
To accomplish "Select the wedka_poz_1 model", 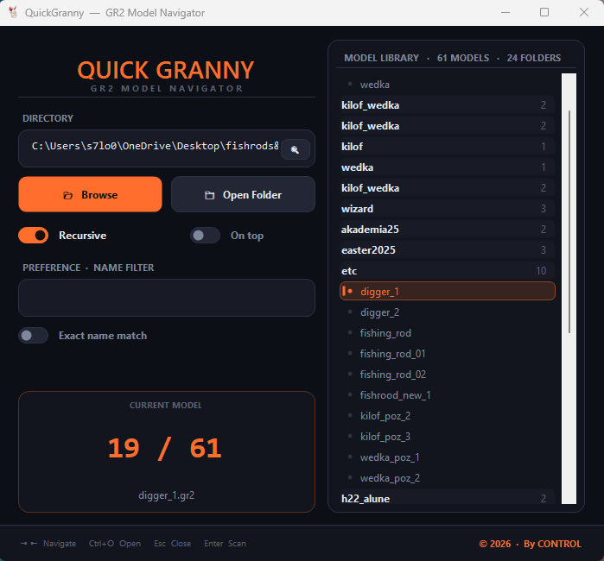I will click(448, 457).
